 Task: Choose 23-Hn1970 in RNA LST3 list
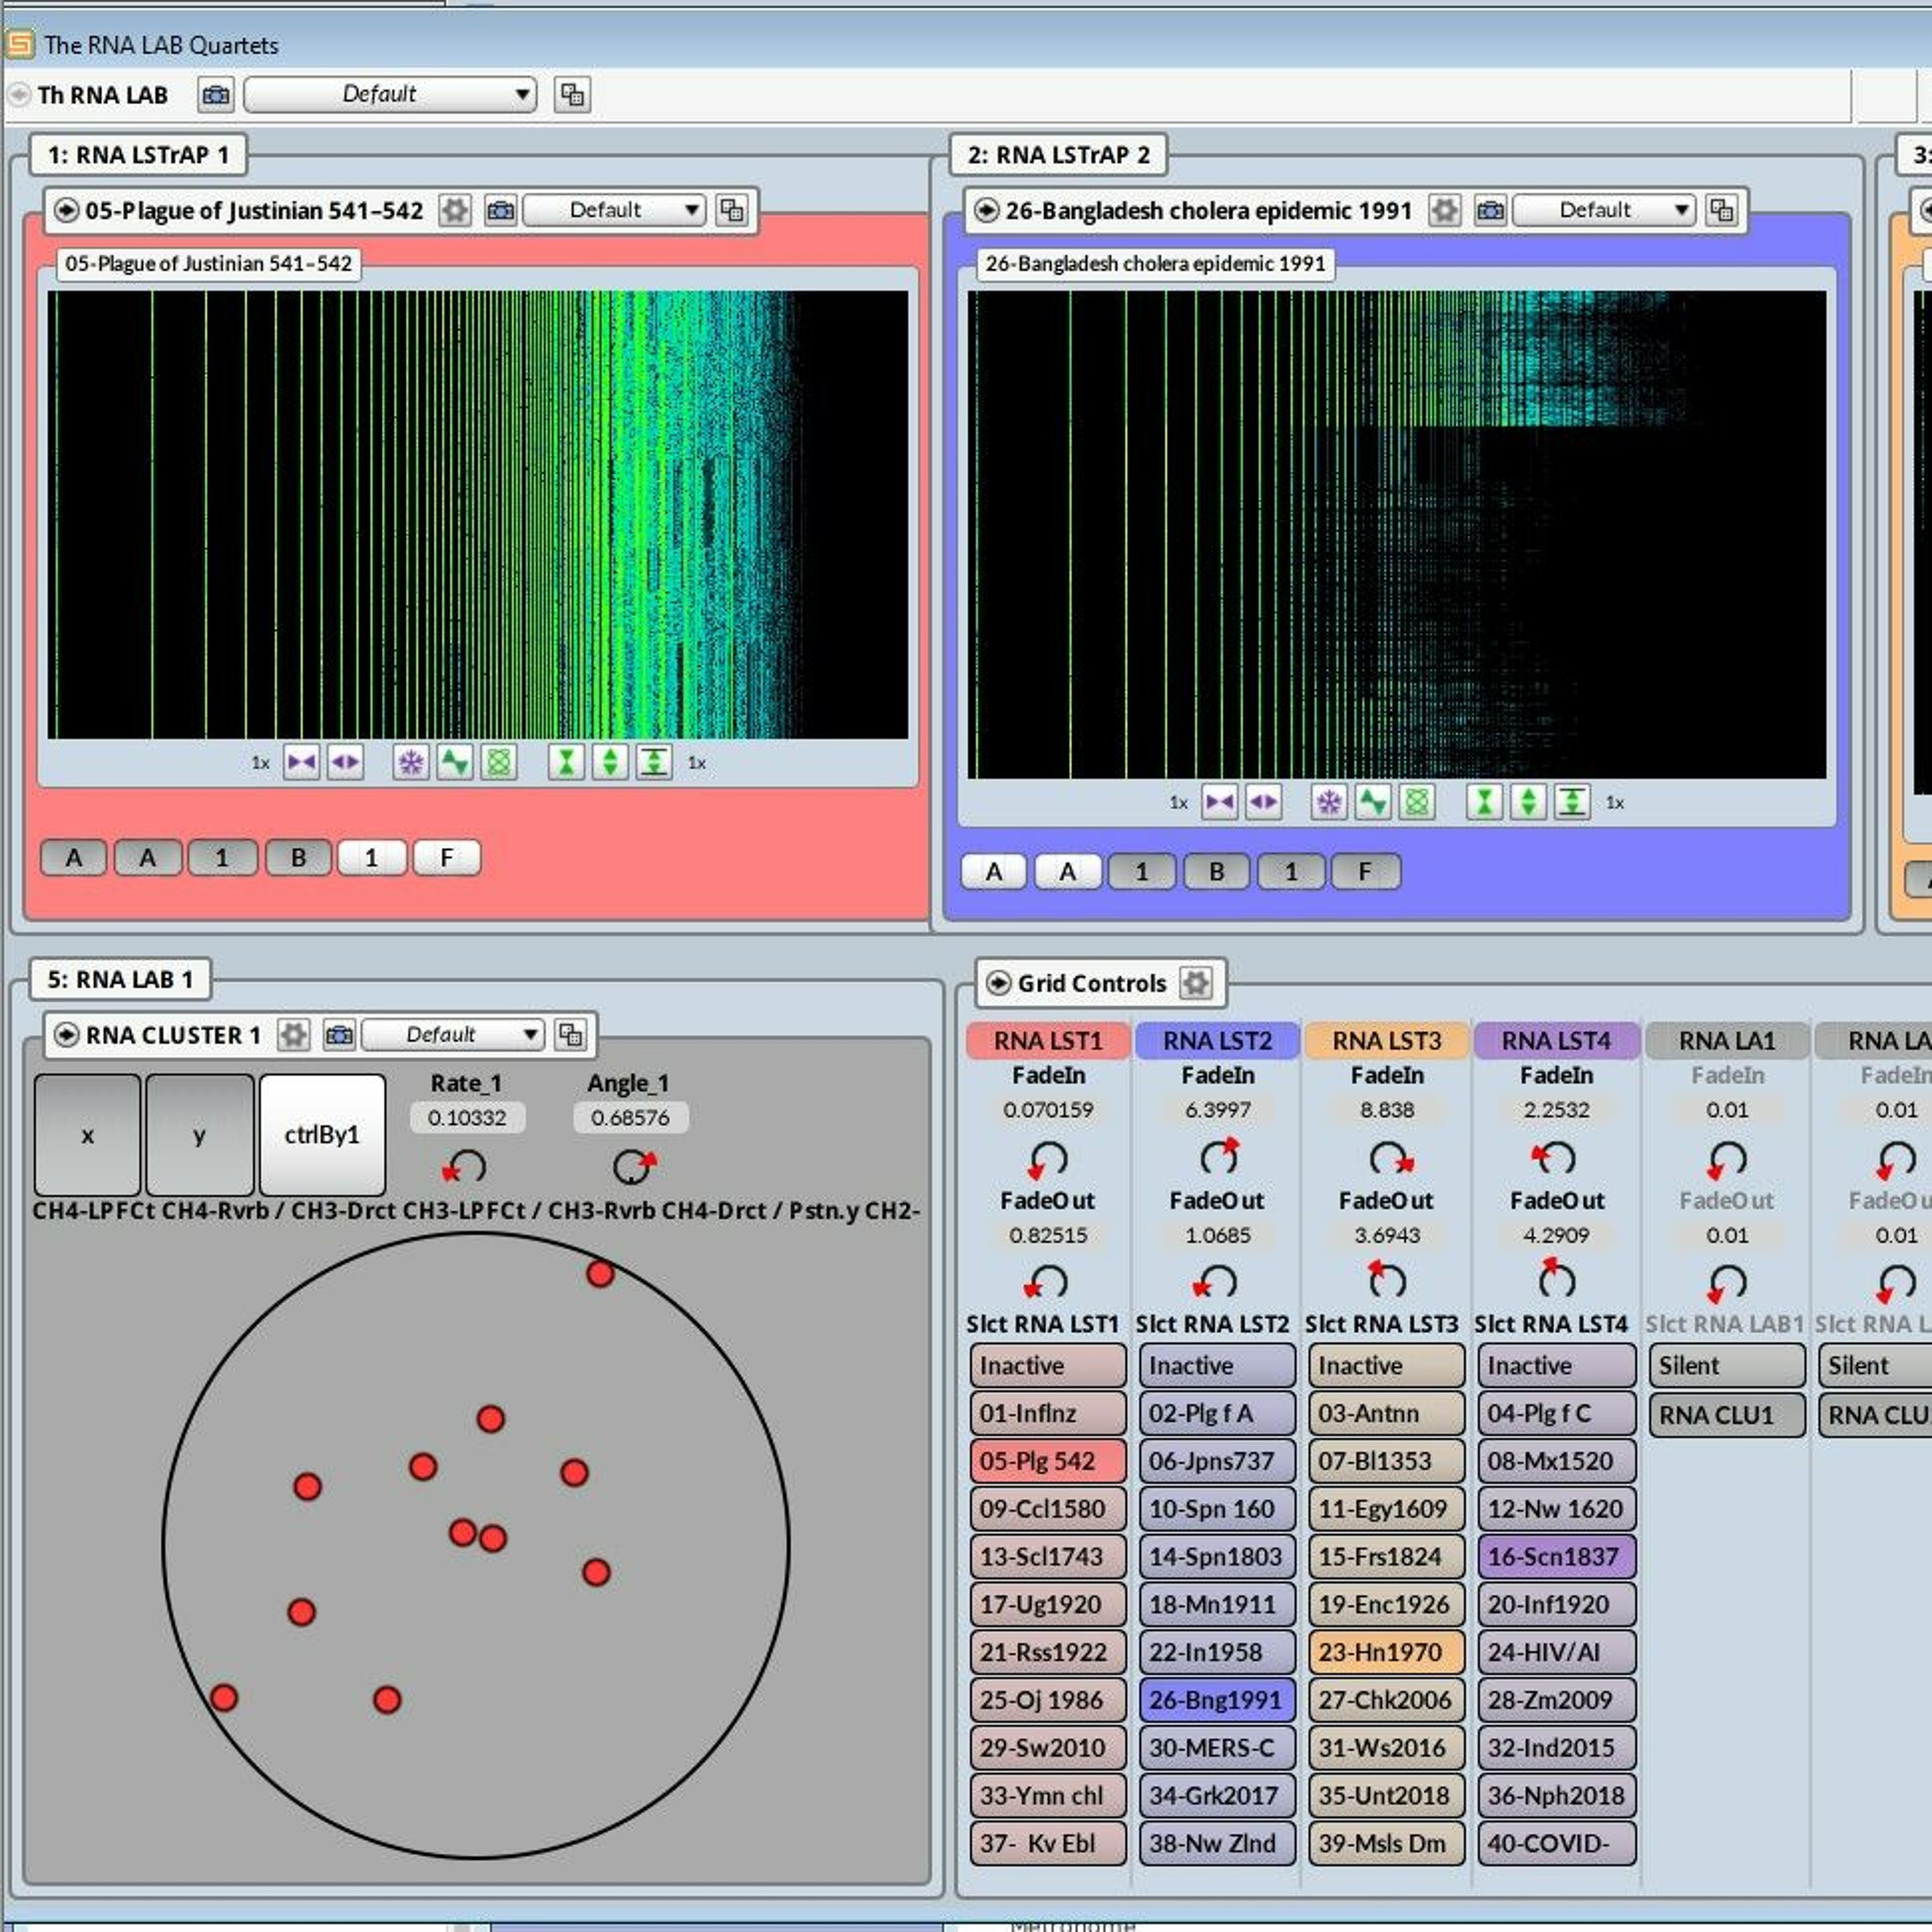click(x=1387, y=1652)
